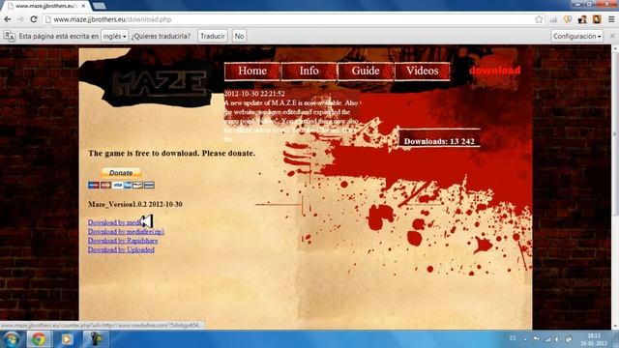Click the Maze_Version1.0.2 2012-10-30 text
This screenshot has width=619, height=348.
tap(135, 204)
